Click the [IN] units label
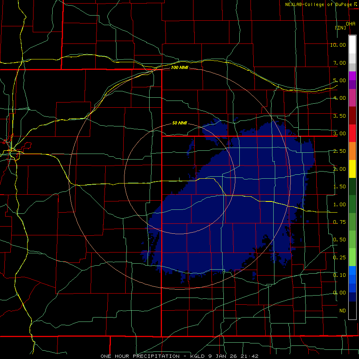The height and width of the screenshot is (359, 359). click(x=341, y=28)
